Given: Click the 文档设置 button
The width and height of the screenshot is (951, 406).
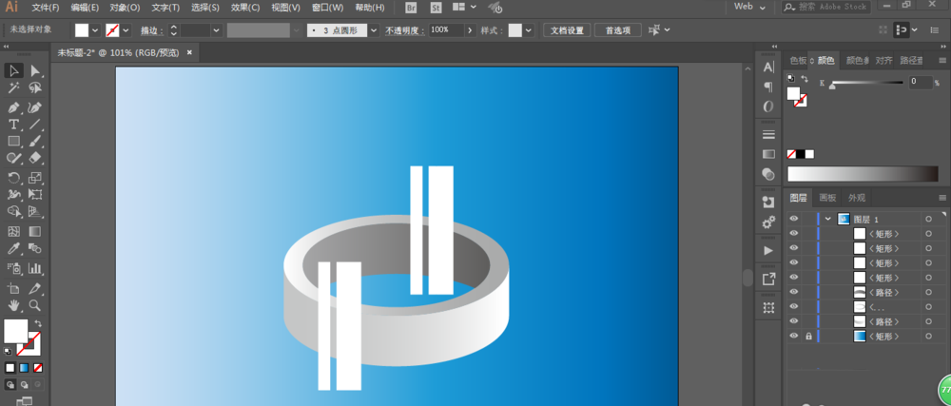Looking at the screenshot, I should 568,30.
